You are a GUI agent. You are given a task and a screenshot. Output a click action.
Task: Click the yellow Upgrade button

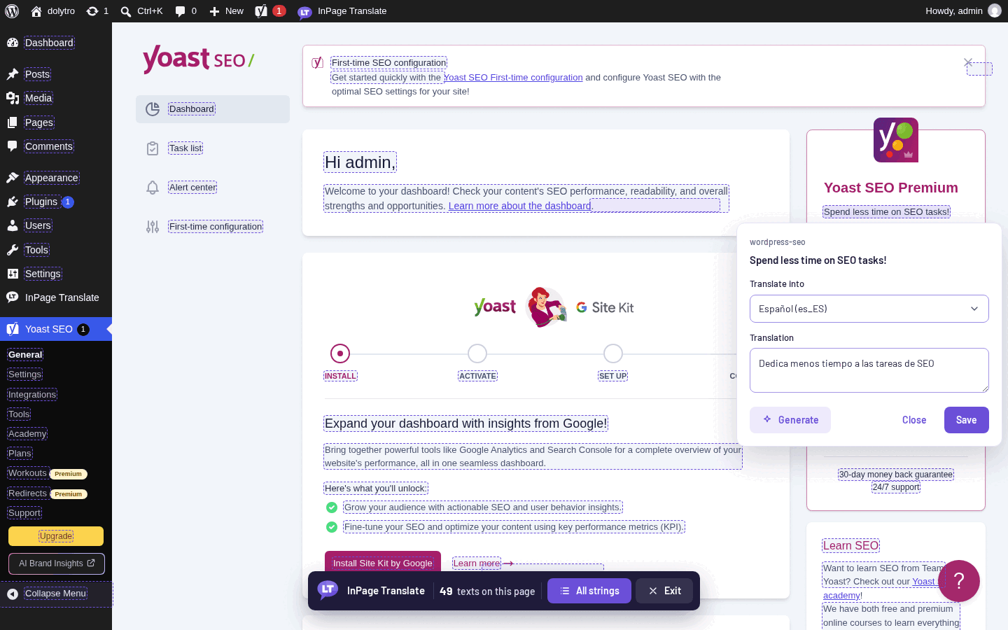(56, 536)
